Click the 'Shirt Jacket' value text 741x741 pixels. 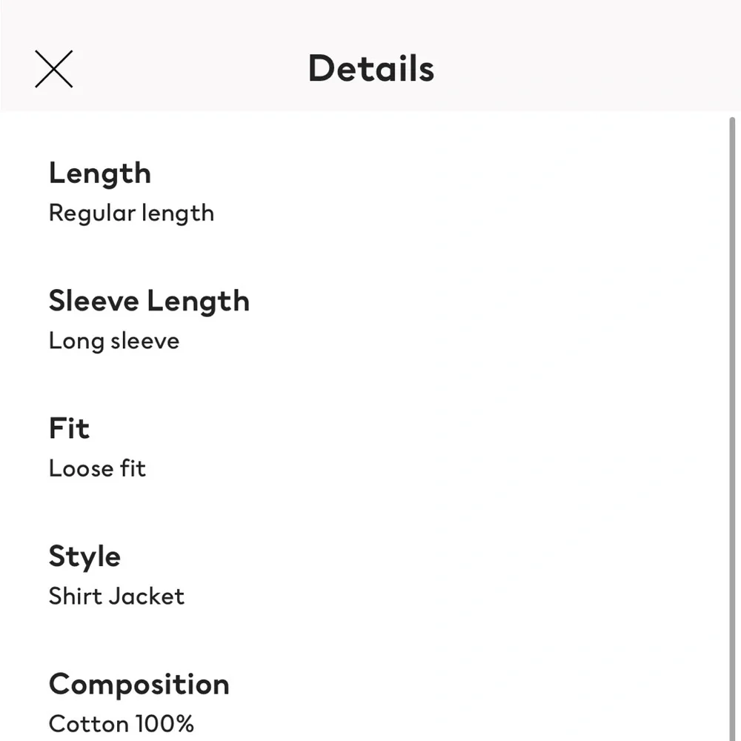click(x=116, y=596)
